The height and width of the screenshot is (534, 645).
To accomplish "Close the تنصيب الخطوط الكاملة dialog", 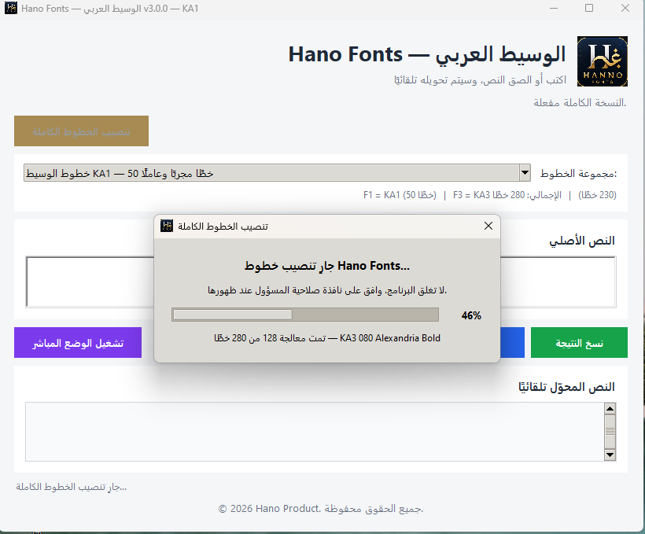I will point(488,226).
